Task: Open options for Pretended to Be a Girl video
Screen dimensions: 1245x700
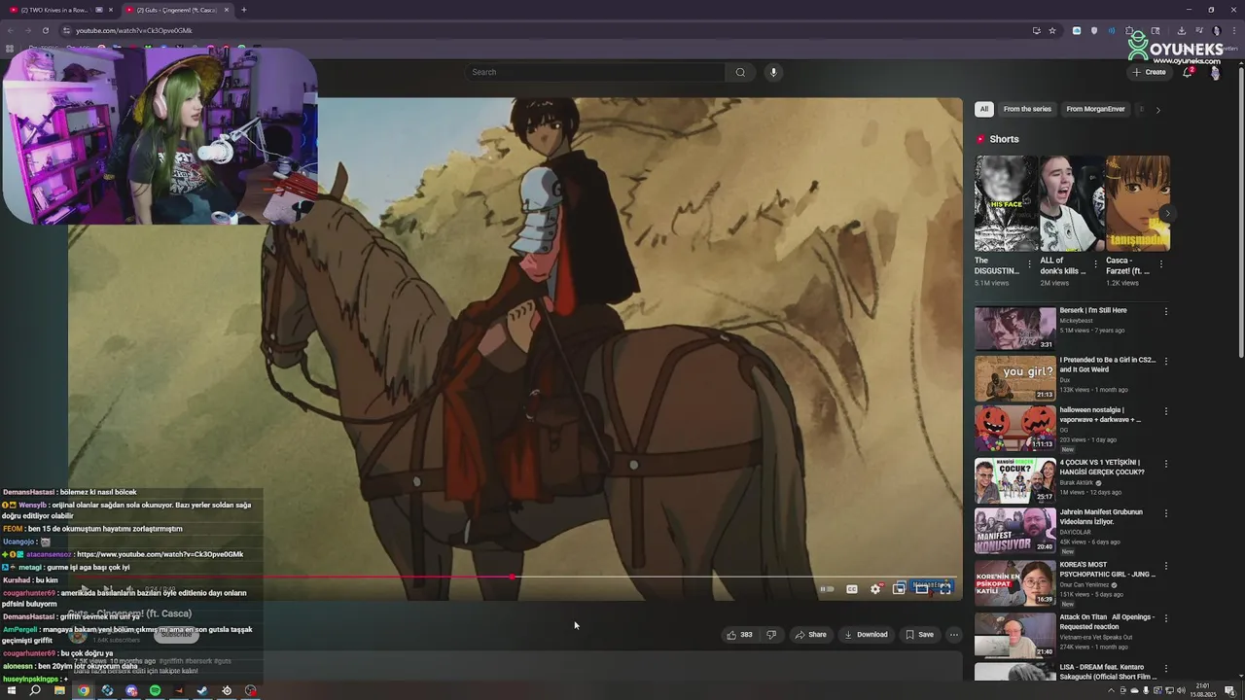Action: coord(1165,361)
